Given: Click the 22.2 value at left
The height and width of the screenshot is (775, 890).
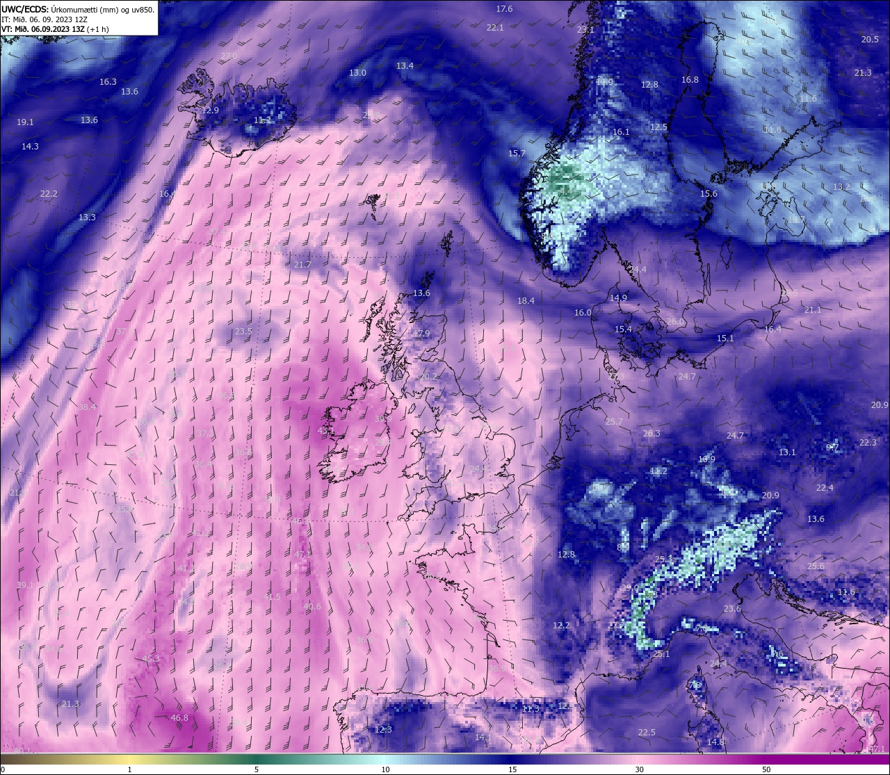Looking at the screenshot, I should [49, 194].
